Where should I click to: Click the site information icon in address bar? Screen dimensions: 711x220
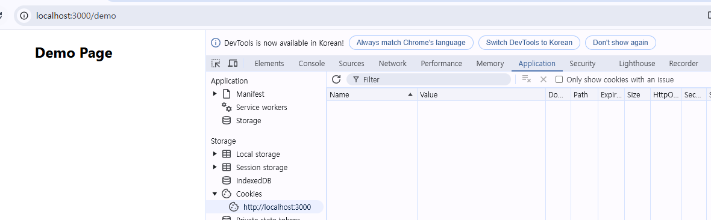click(x=24, y=16)
